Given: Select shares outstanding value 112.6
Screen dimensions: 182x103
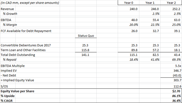Looking at the screenshot, I should tap(177, 86).
